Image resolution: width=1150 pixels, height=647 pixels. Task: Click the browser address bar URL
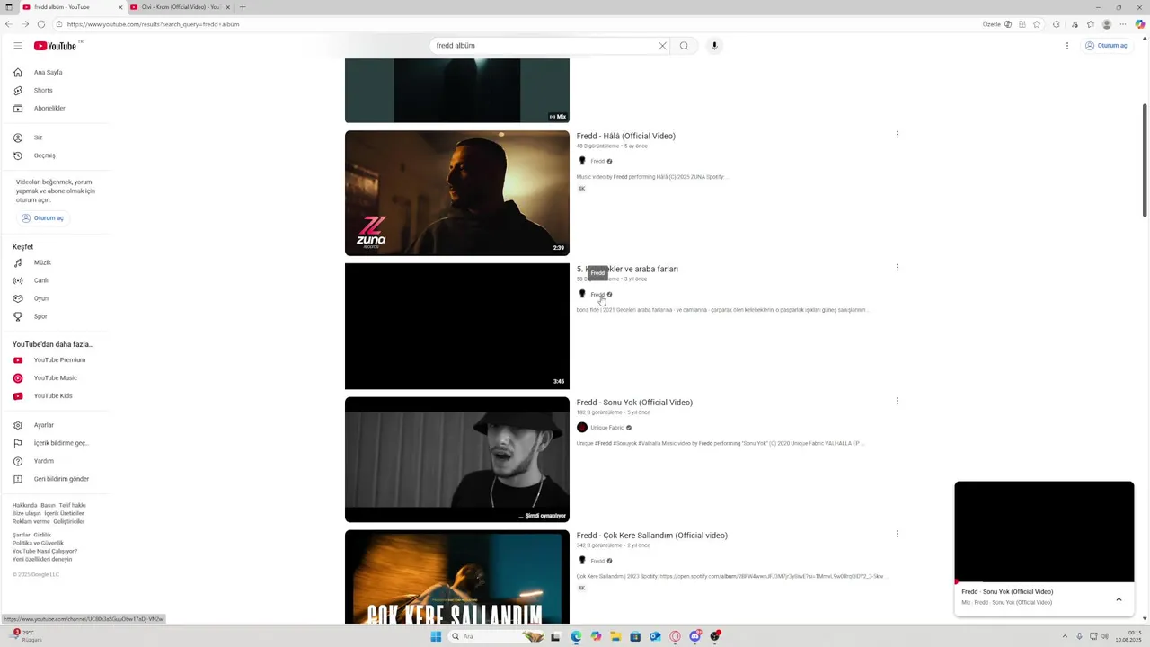pyautogui.click(x=154, y=24)
